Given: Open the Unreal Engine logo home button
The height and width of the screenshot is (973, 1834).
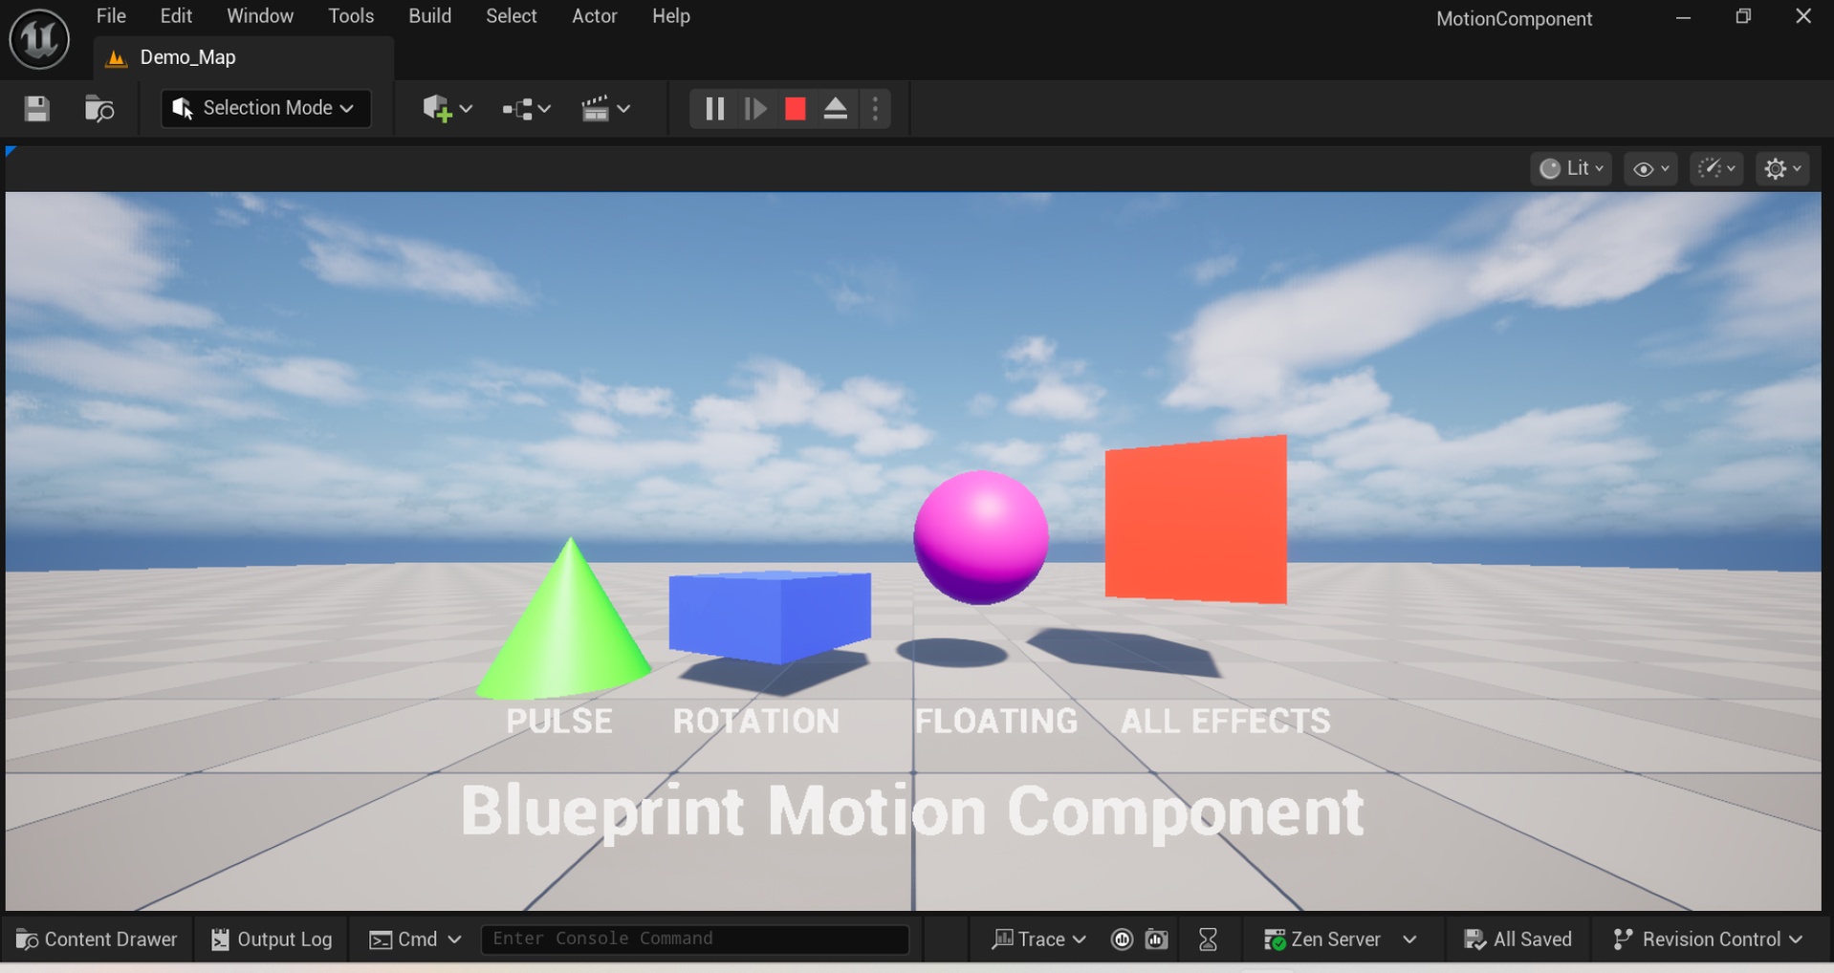Looking at the screenshot, I should point(39,38).
